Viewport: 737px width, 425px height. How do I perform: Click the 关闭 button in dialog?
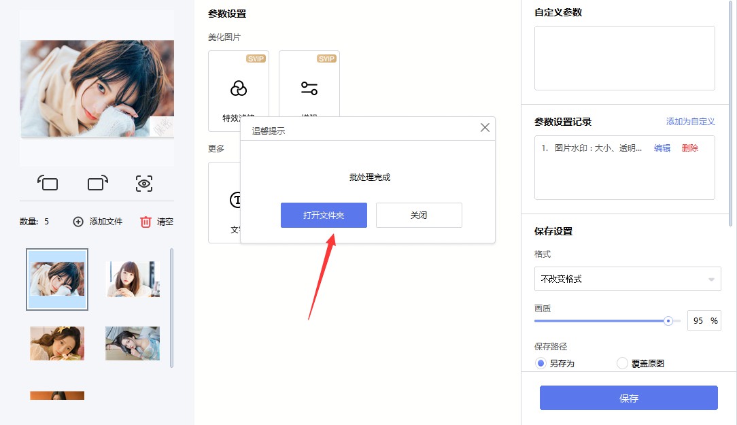[x=419, y=215]
